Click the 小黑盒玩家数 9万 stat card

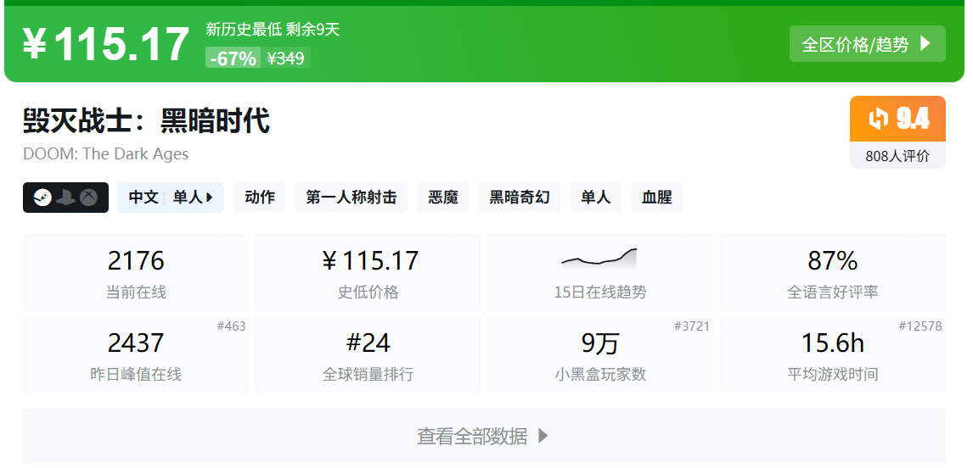(600, 355)
